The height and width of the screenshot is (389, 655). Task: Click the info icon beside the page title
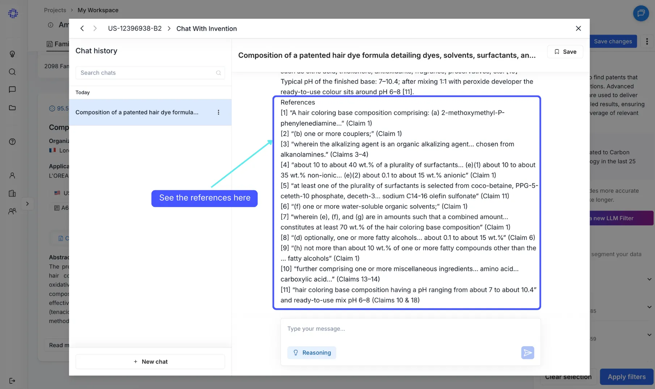pyautogui.click(x=51, y=25)
